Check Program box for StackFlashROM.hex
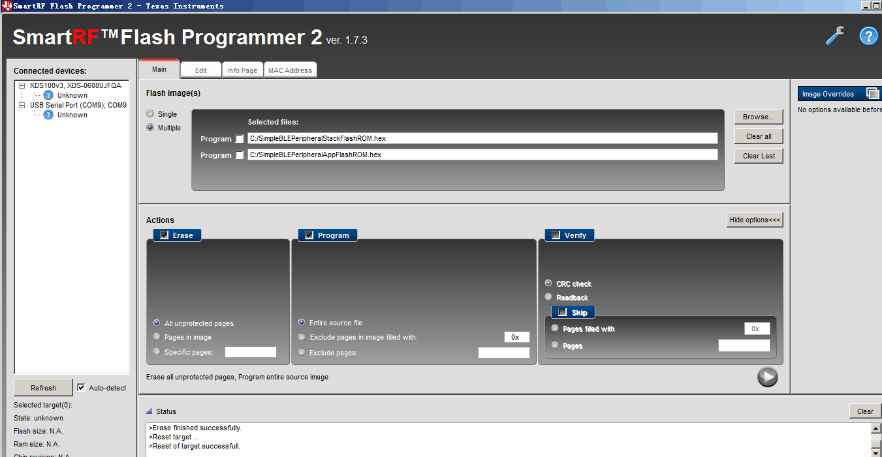The height and width of the screenshot is (457, 882). (240, 139)
